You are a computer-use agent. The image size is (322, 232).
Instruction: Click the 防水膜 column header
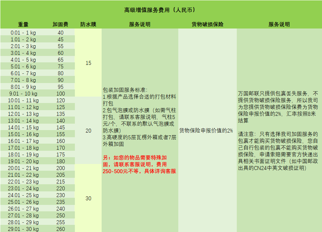tap(88, 25)
